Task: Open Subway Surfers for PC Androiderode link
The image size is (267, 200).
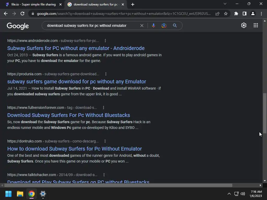Action: click(76, 48)
